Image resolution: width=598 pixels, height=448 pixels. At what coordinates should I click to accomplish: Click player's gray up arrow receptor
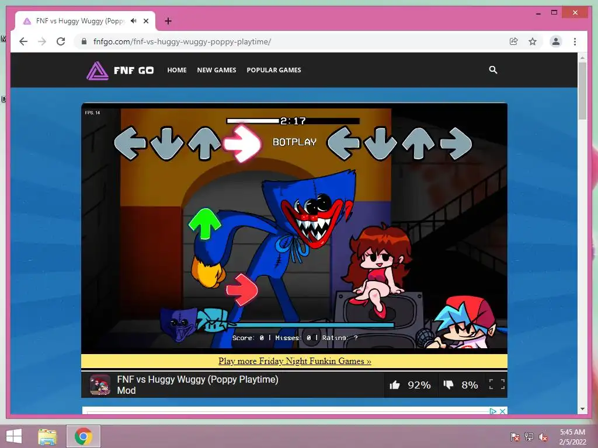418,143
